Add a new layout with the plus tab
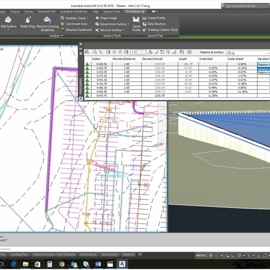The image size is (270, 270). coord(140,254)
